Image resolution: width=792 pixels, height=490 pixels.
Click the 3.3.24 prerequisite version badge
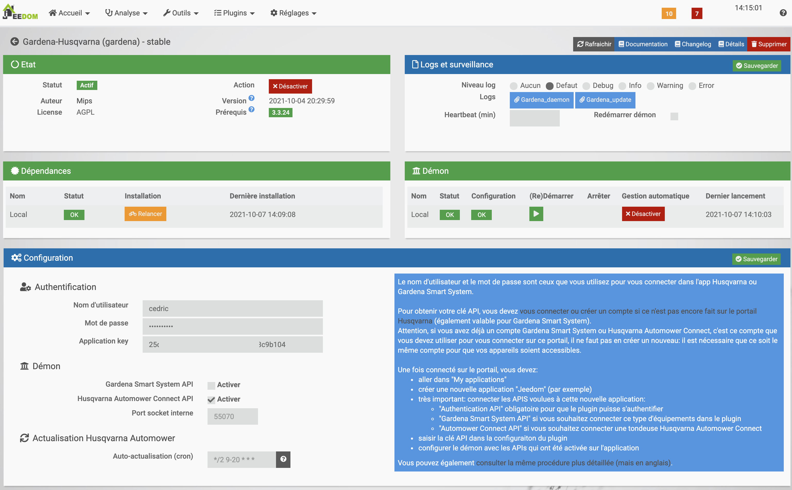click(280, 112)
